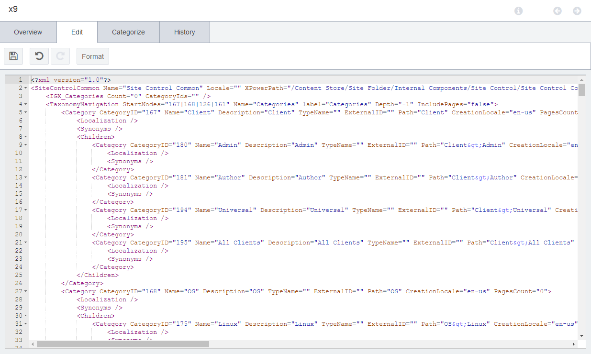This screenshot has height=354, width=591.
Task: Click the IGX_Categories element on line 3
Action: (x=128, y=96)
